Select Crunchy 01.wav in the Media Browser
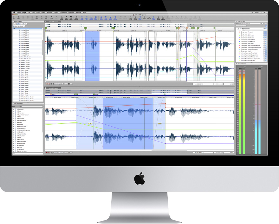The height and width of the screenshot is (224, 279). coord(25,30)
